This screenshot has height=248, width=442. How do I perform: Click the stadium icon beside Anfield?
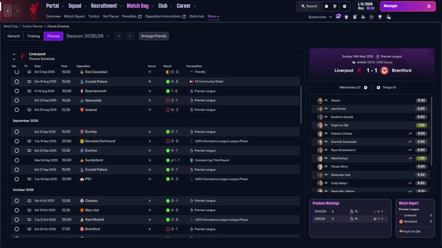354,62
